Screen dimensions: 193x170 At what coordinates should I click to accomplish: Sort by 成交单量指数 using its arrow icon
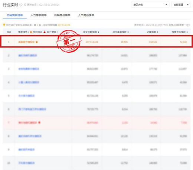pos(128,32)
